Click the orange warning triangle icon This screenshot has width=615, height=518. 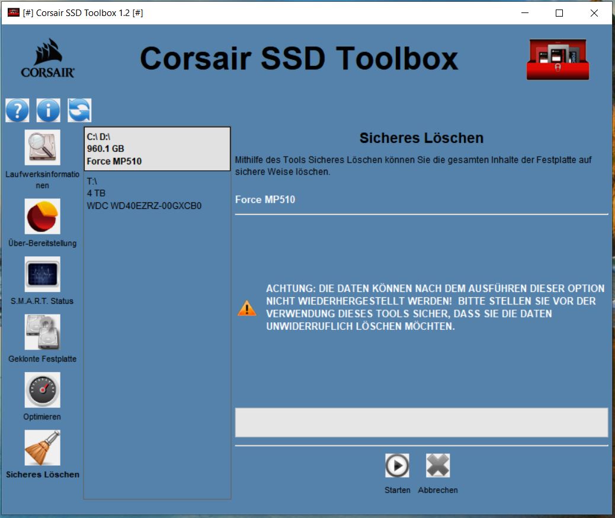(246, 309)
